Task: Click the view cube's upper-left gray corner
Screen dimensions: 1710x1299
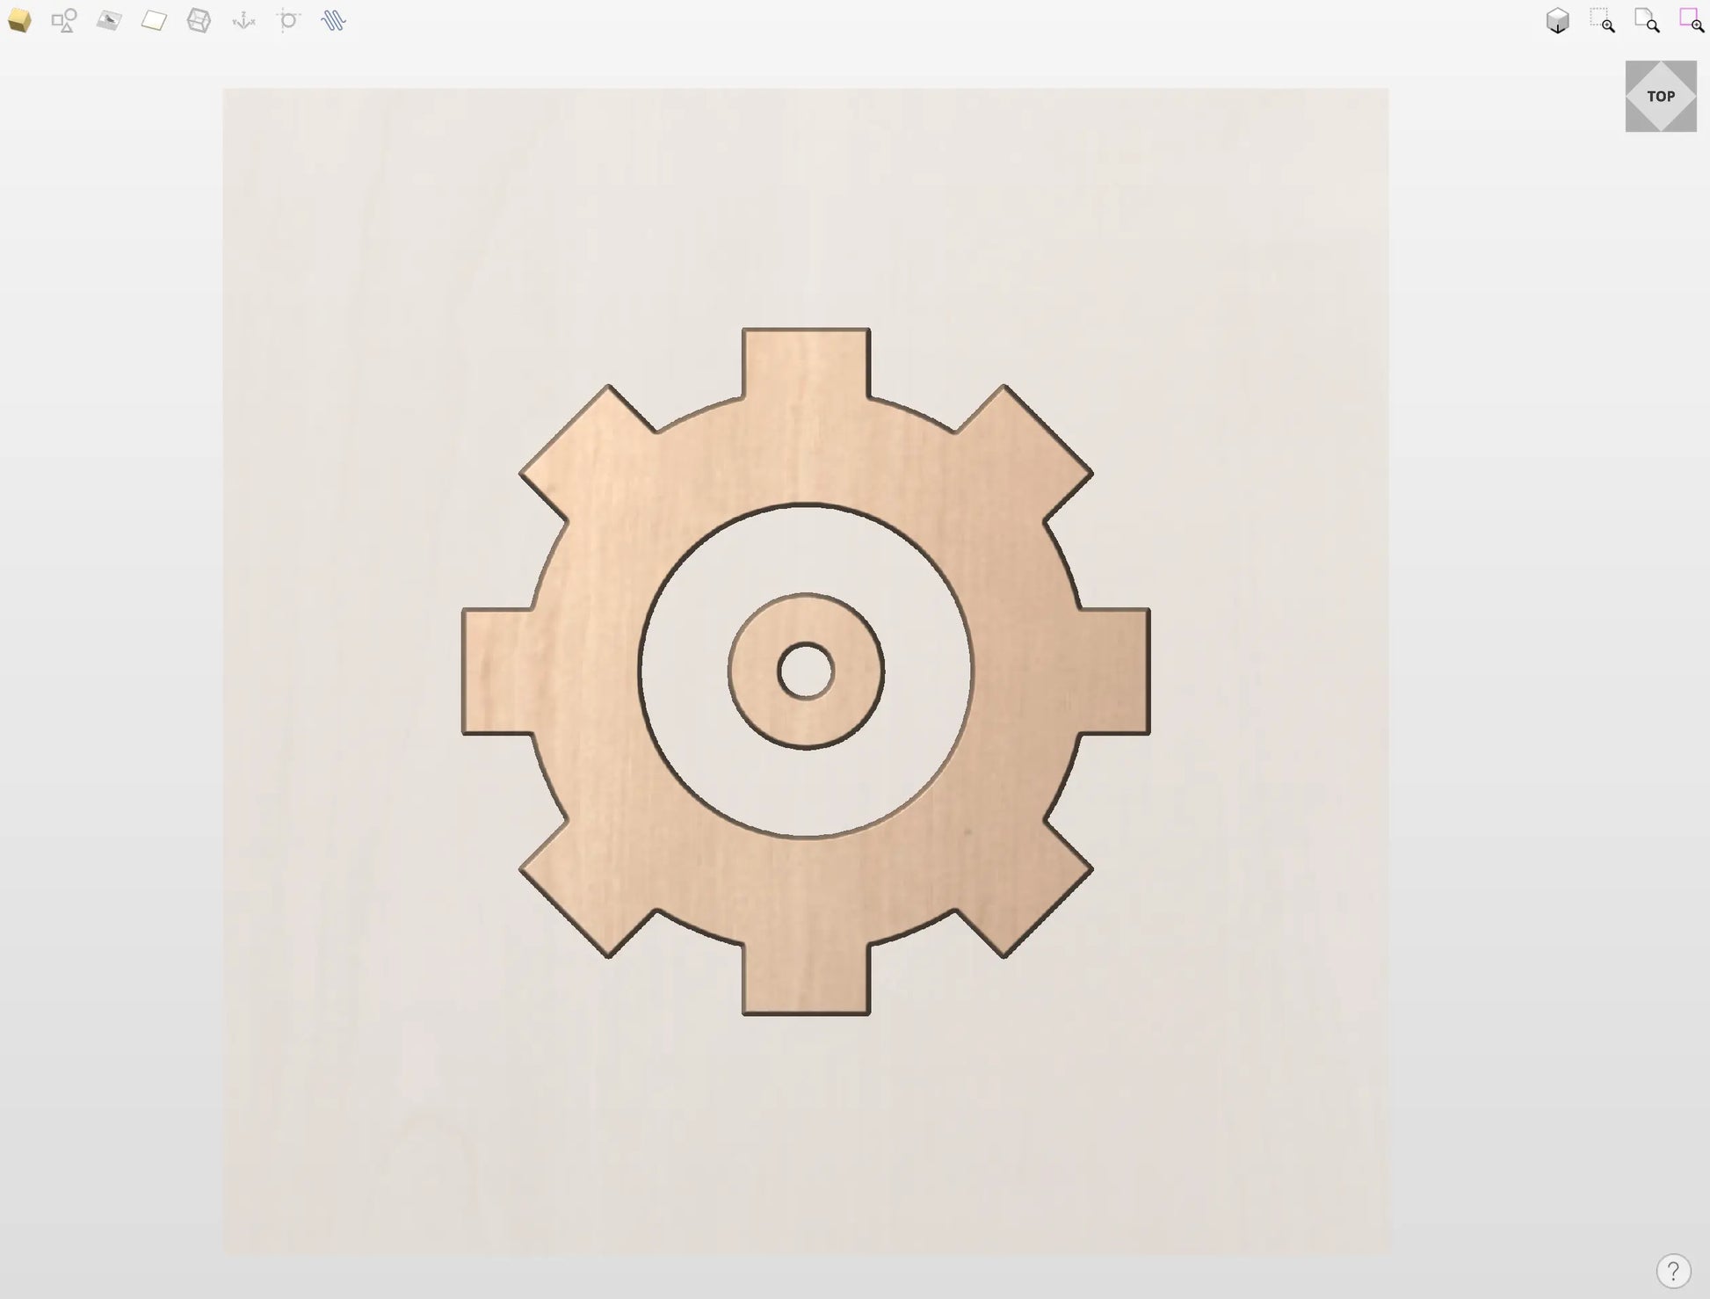Action: coord(1634,69)
